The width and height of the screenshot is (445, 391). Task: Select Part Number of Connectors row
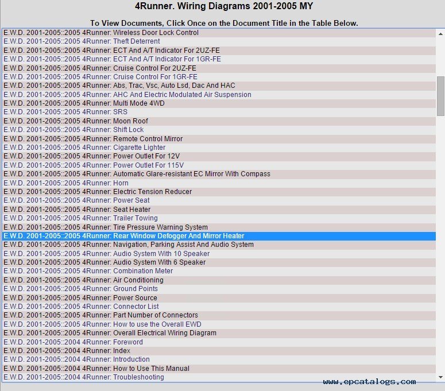(219, 316)
